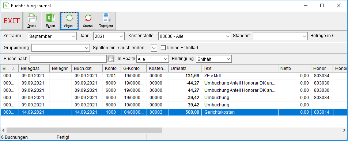Click the Umsatz value -44,27
Screen dimensions: 348x141
click(192, 83)
